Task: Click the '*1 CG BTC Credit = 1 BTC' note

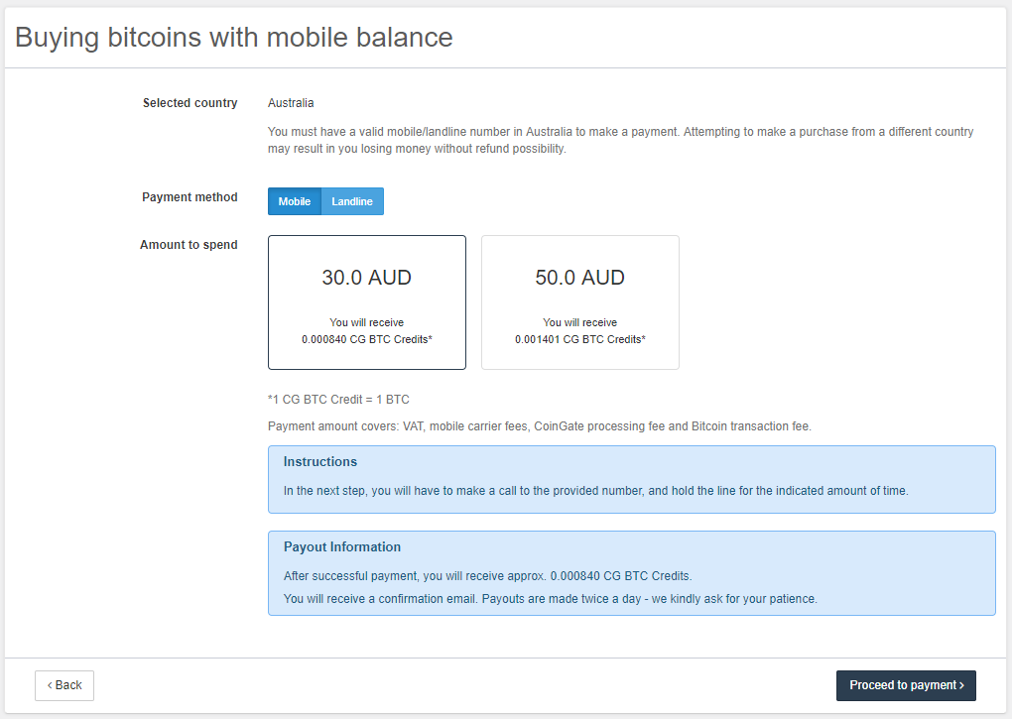Action: pyautogui.click(x=339, y=400)
